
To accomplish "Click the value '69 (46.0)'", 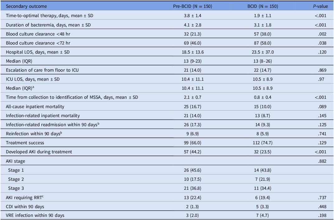I will coord(193,43).
